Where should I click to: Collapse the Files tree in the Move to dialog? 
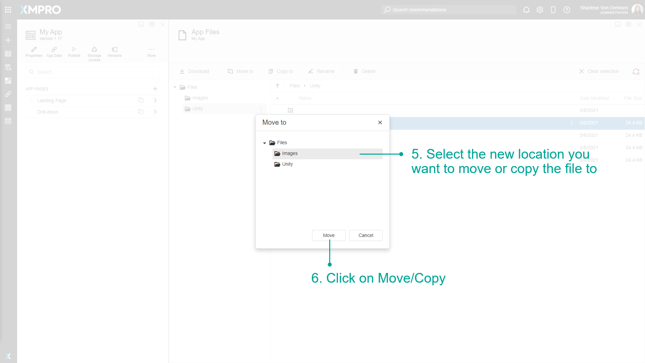pyautogui.click(x=264, y=143)
